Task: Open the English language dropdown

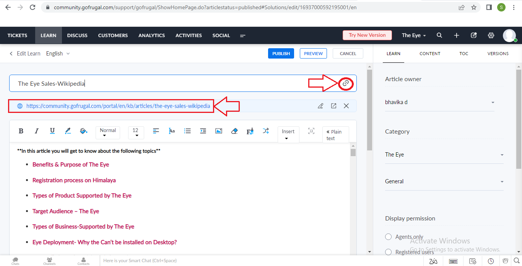Action: pyautogui.click(x=58, y=54)
